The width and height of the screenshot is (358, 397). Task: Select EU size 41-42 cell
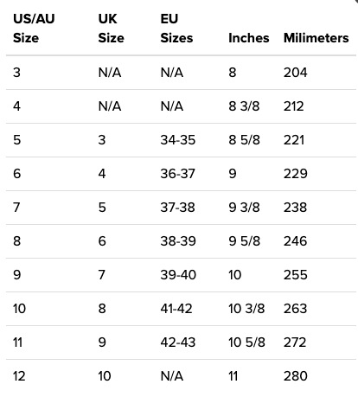[x=176, y=309]
